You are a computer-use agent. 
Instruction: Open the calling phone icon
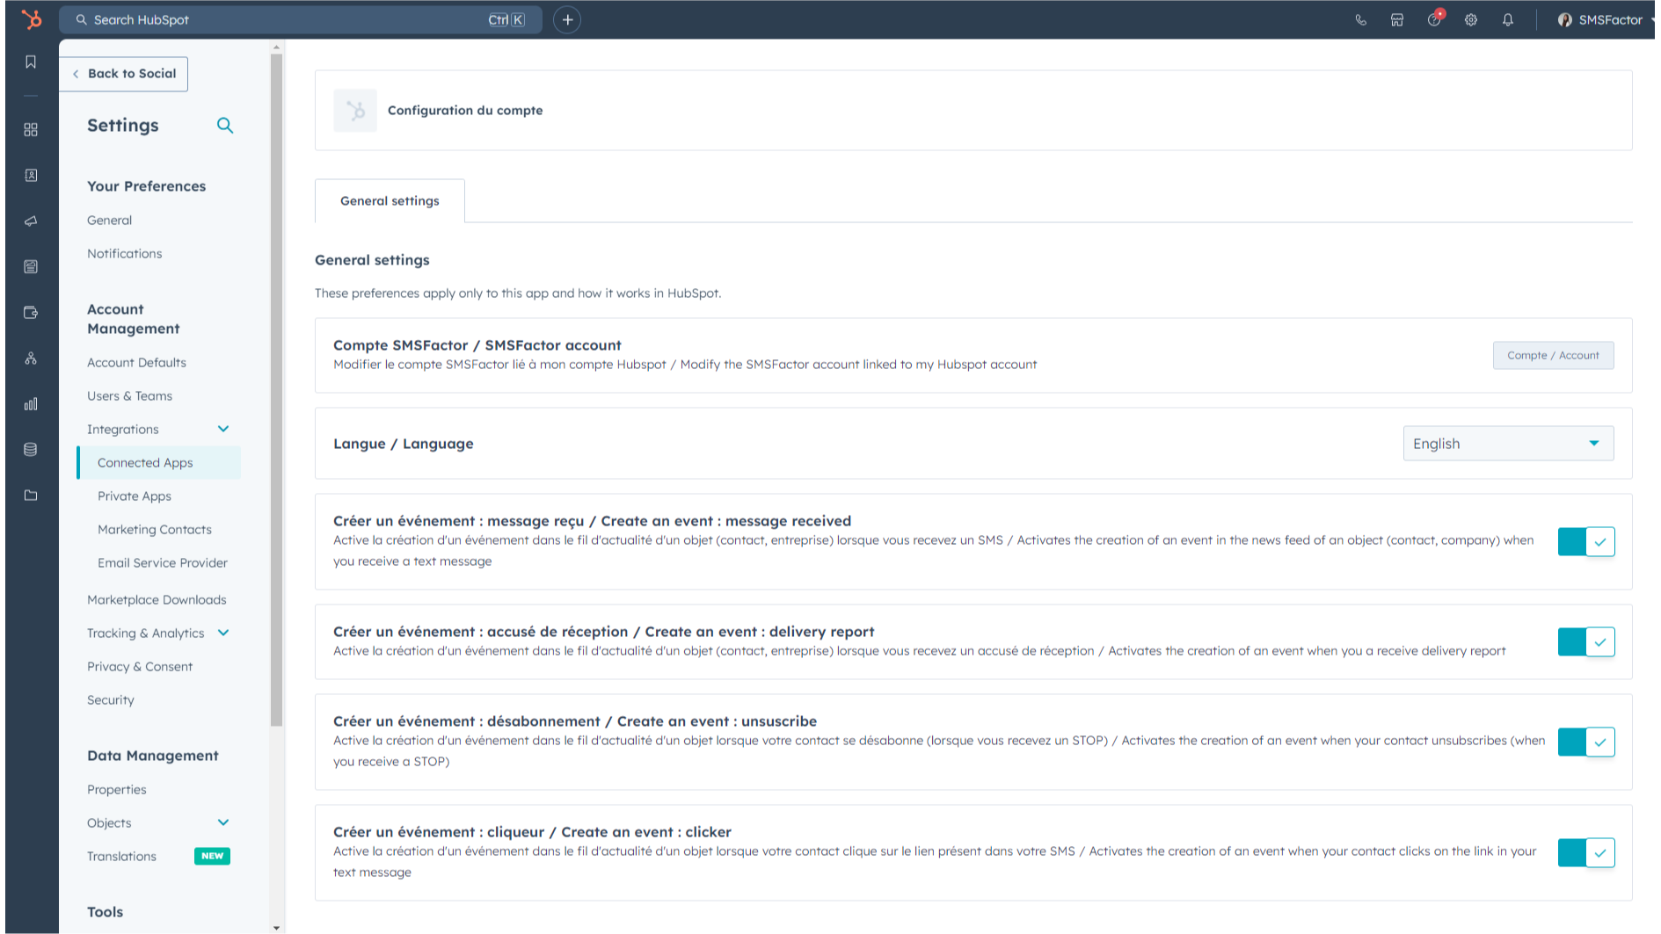tap(1360, 19)
